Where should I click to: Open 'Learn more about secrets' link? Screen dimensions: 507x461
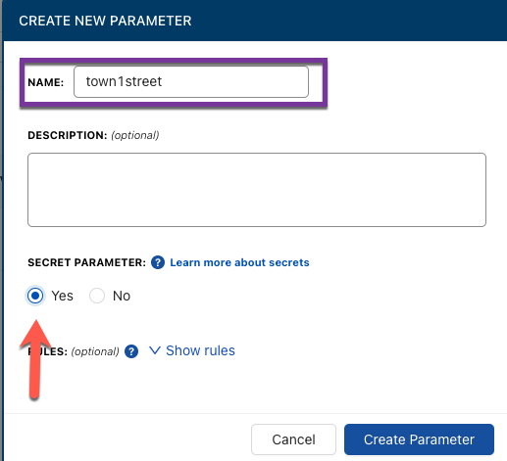[239, 262]
